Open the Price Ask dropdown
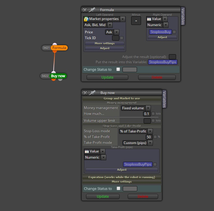This screenshot has width=214, height=211. (x=116, y=32)
